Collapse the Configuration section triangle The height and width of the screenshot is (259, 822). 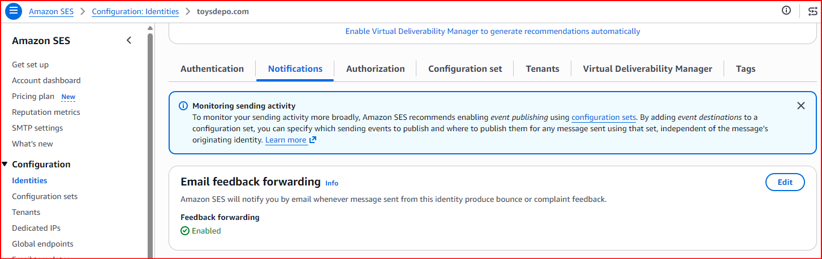click(x=5, y=164)
